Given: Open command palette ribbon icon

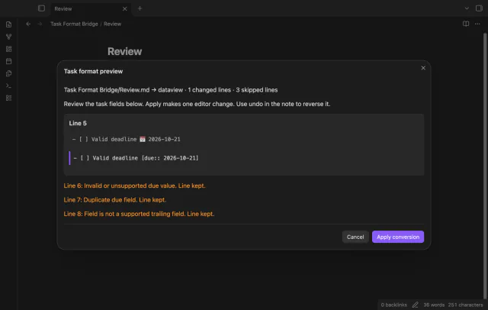Looking at the screenshot, I should click(8, 86).
